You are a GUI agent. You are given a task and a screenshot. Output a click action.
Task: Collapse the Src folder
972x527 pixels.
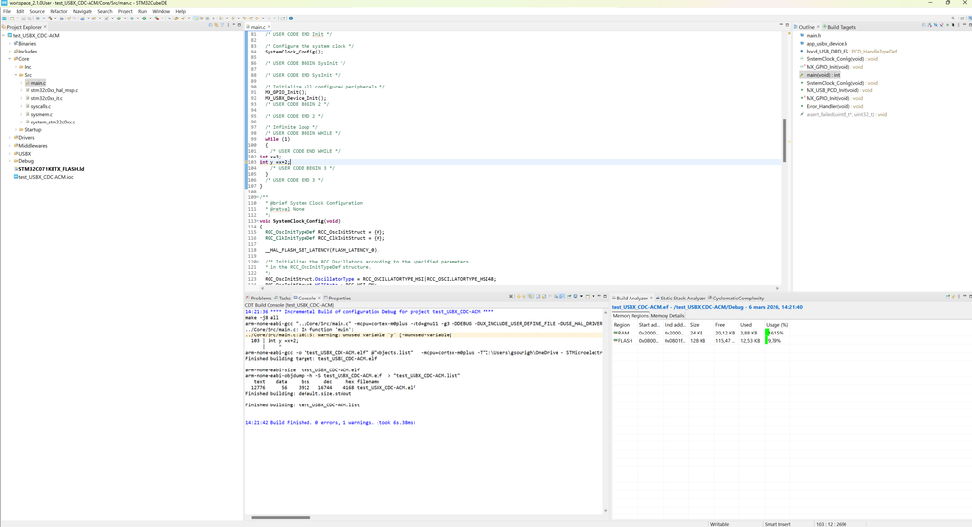(16, 75)
